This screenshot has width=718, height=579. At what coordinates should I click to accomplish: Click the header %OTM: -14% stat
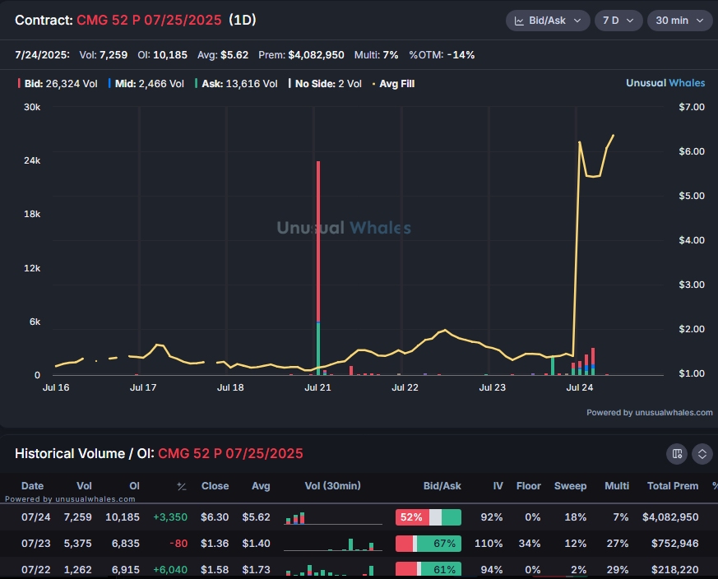tap(442, 55)
